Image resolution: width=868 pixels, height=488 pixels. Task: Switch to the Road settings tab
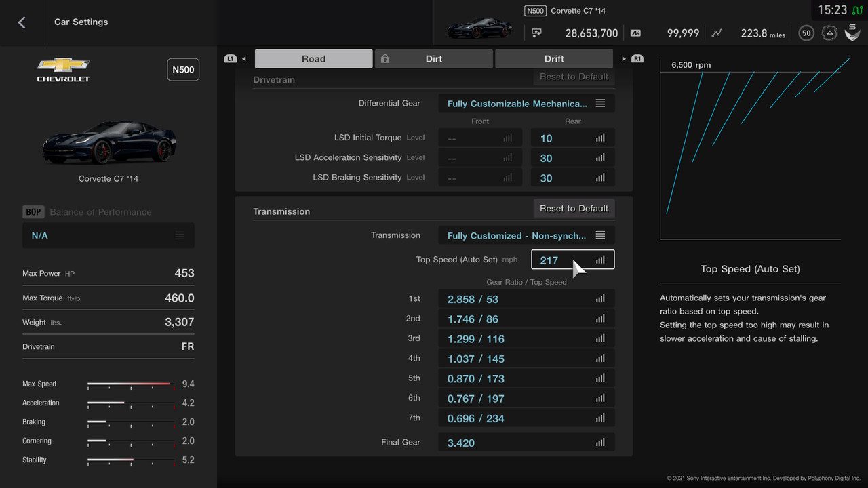coord(313,59)
